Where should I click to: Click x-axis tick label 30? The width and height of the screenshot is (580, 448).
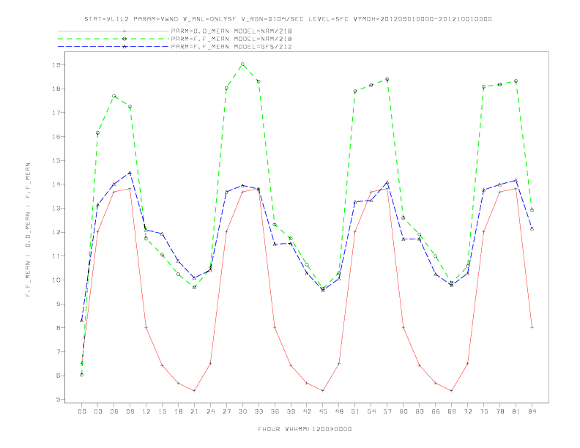pos(242,411)
